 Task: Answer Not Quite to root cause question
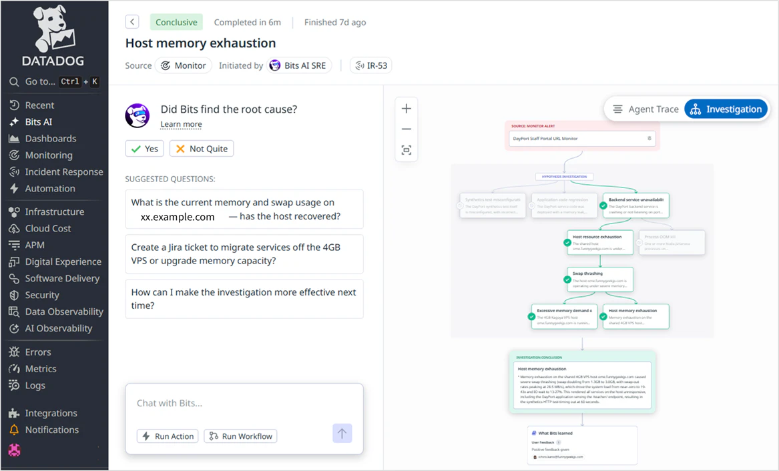[x=202, y=149]
